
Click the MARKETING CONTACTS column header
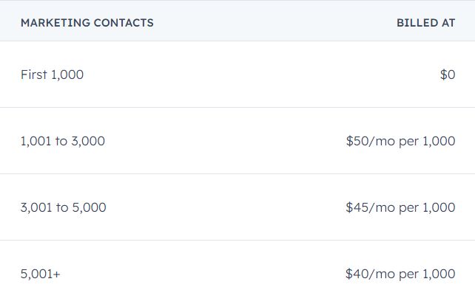[87, 23]
